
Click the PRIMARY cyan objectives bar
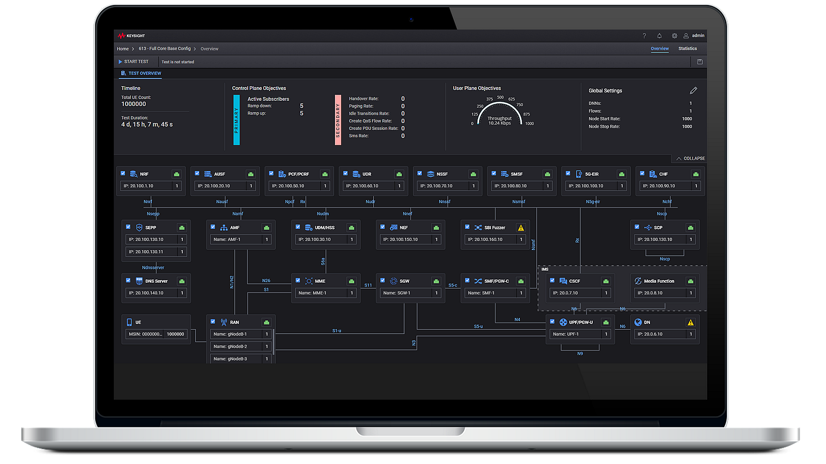tap(236, 120)
